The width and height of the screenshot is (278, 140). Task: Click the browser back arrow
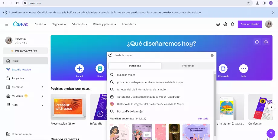(x=4, y=3)
